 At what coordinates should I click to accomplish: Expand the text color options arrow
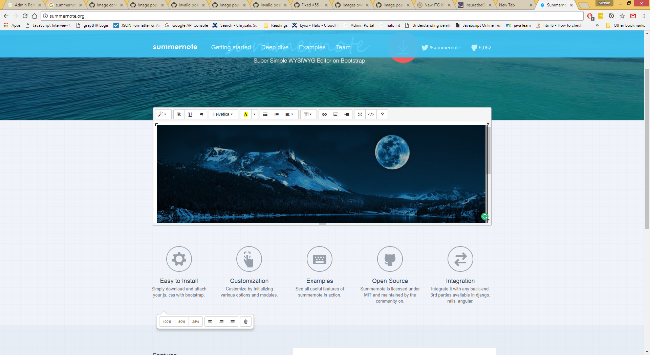254,114
